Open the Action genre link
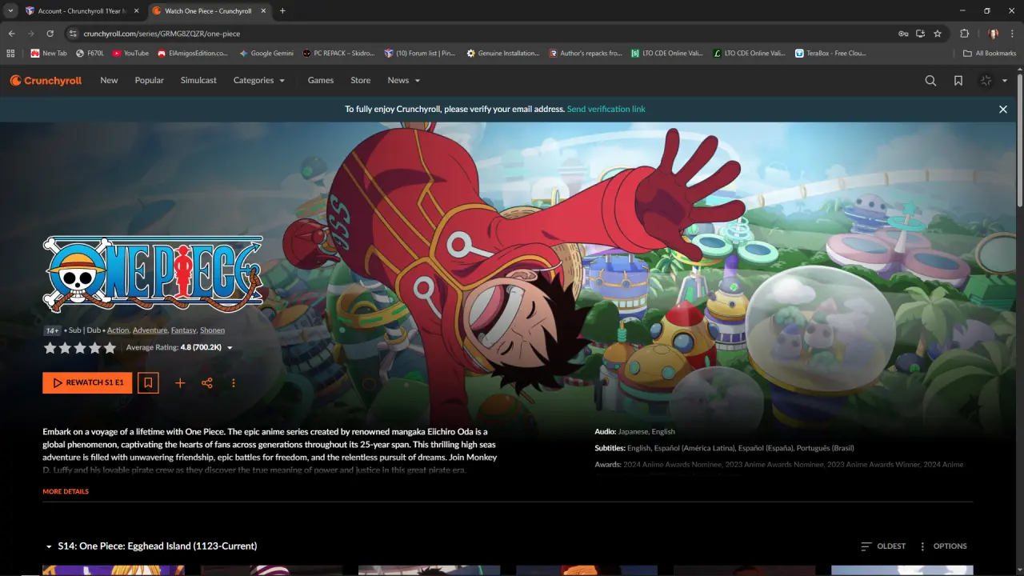 (x=118, y=330)
